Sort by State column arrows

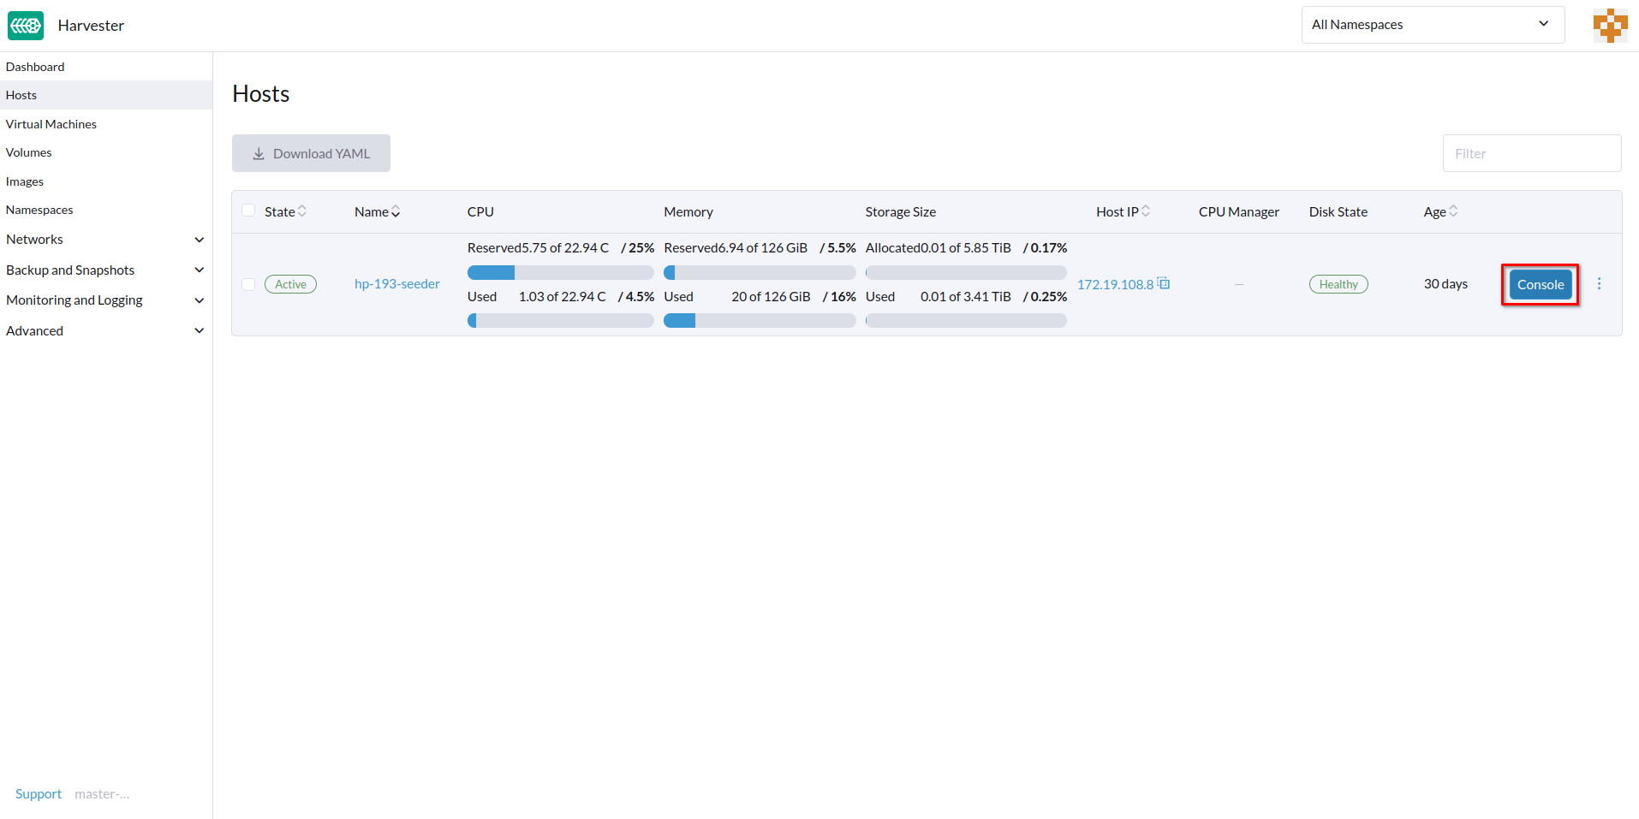pos(302,211)
